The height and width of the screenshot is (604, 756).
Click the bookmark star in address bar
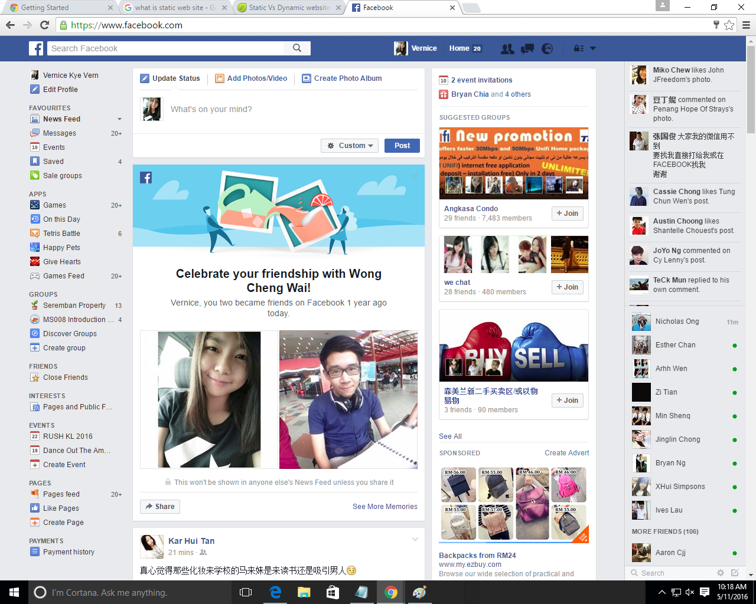click(729, 25)
